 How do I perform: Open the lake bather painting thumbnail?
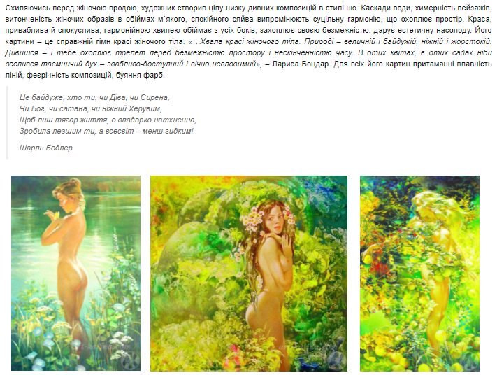[x=75, y=273]
